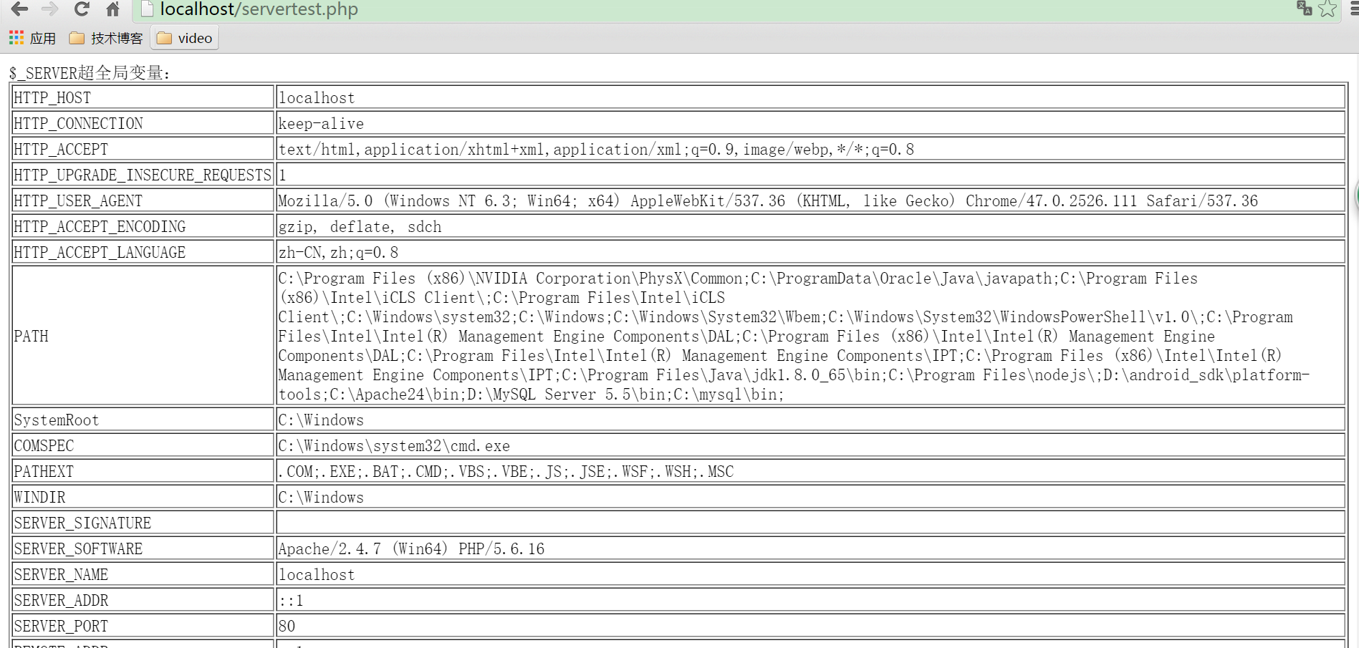This screenshot has height=648, width=1359.
Task: Click the ::1 value beside SERVER_ADDR
Action: coord(291,601)
